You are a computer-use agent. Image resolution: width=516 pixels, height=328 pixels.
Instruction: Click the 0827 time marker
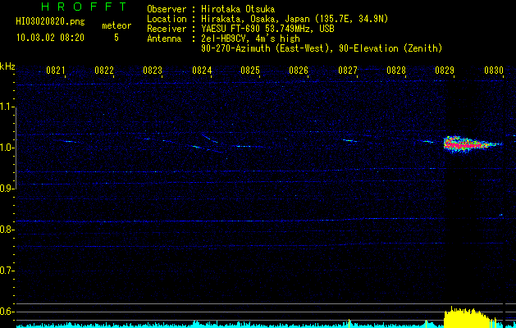pyautogui.click(x=348, y=71)
